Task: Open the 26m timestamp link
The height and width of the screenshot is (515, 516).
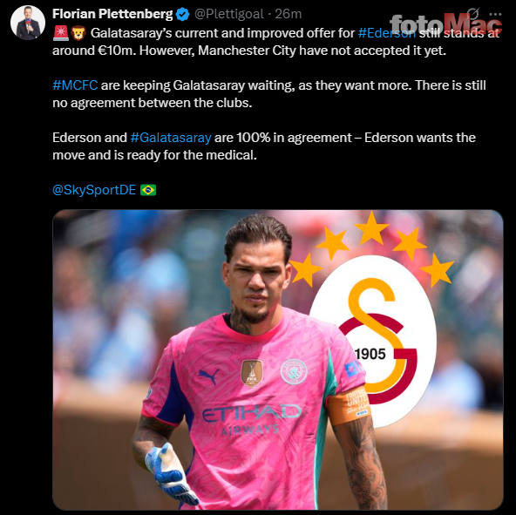Action: pos(289,14)
